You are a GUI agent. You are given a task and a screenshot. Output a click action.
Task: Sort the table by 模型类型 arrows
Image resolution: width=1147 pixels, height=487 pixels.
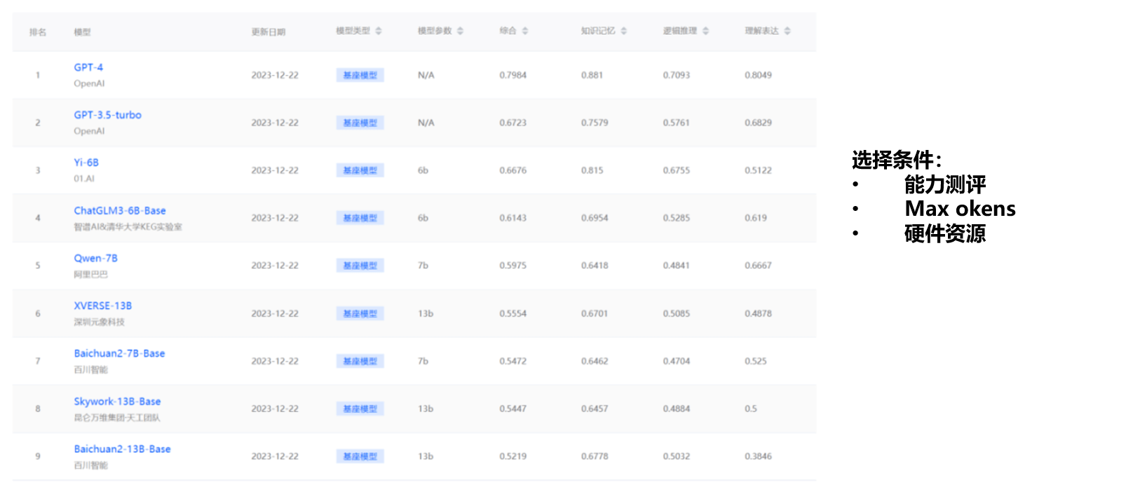(x=379, y=31)
